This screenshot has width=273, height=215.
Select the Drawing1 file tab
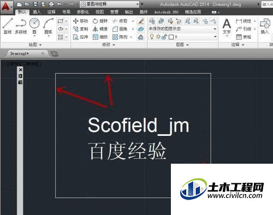[27, 53]
